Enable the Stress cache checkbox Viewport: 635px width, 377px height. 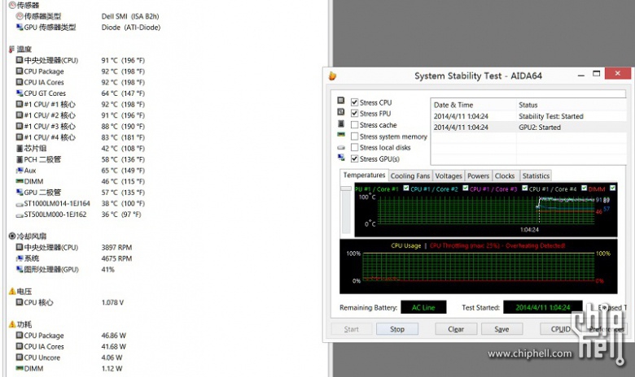(x=354, y=125)
